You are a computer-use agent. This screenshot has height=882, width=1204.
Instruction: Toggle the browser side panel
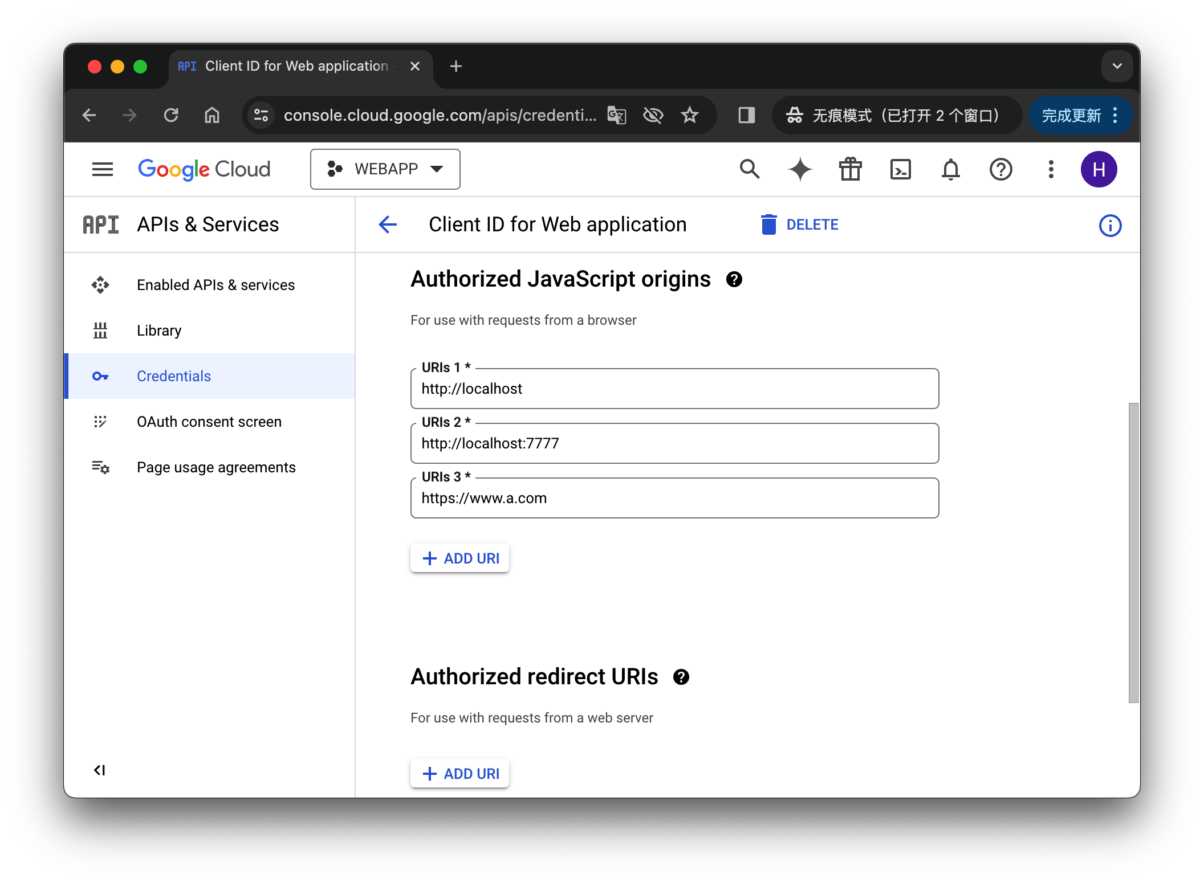tap(746, 116)
